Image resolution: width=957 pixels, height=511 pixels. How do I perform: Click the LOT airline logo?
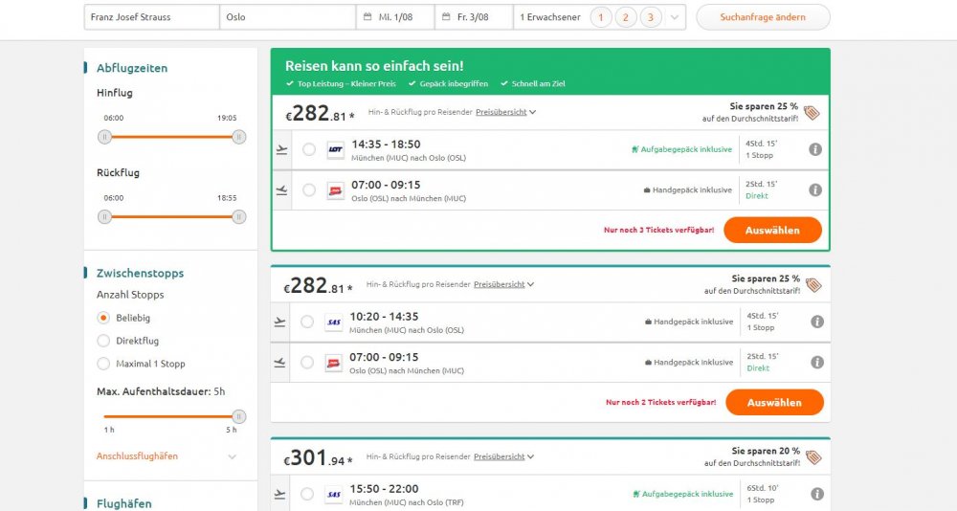[x=336, y=149]
